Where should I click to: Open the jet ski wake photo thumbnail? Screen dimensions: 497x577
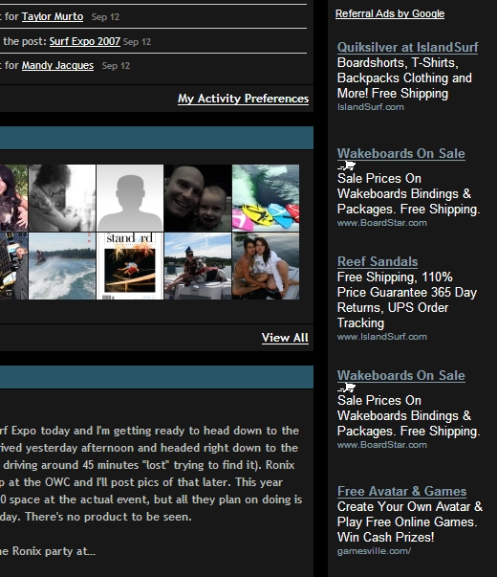[62, 266]
